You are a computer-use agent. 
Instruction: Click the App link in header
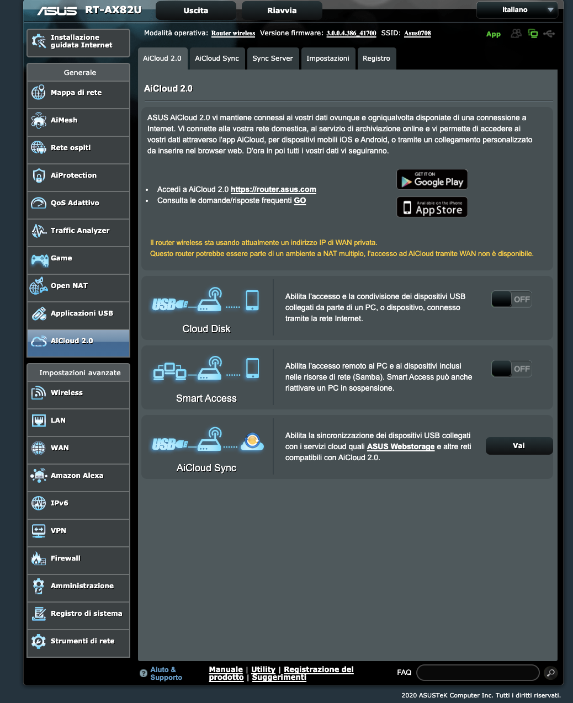(x=494, y=34)
